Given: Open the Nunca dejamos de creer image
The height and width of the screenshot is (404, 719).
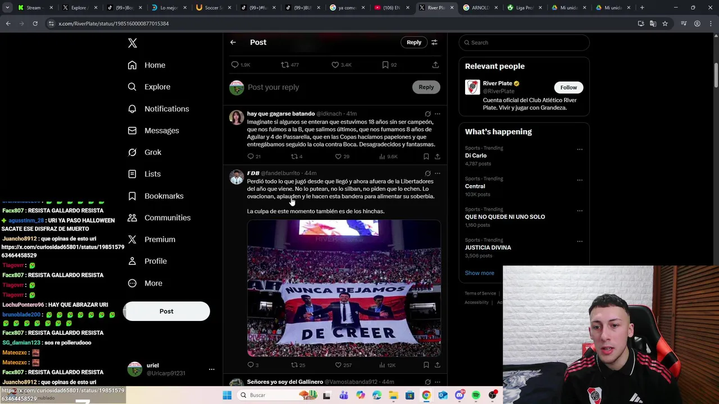Looking at the screenshot, I should (344, 288).
